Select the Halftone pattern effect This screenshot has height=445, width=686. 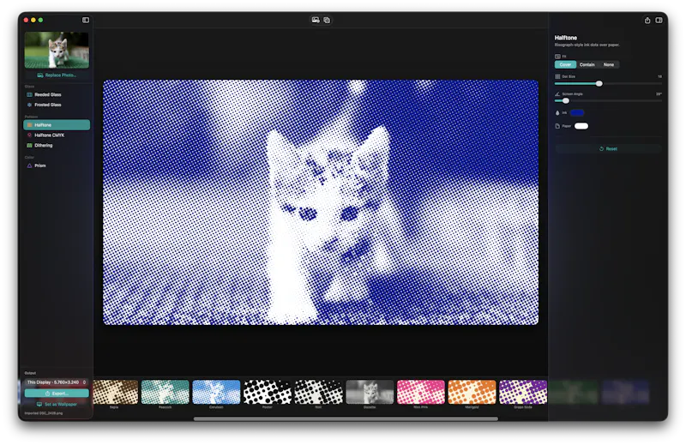(57, 124)
